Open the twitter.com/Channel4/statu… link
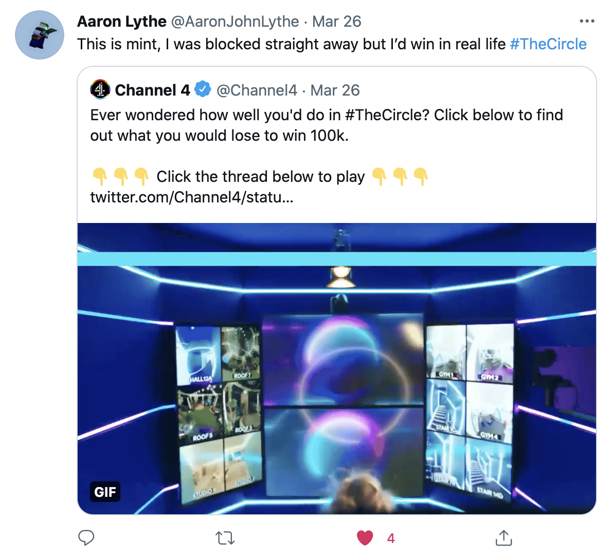The height and width of the screenshot is (559, 613). click(191, 197)
